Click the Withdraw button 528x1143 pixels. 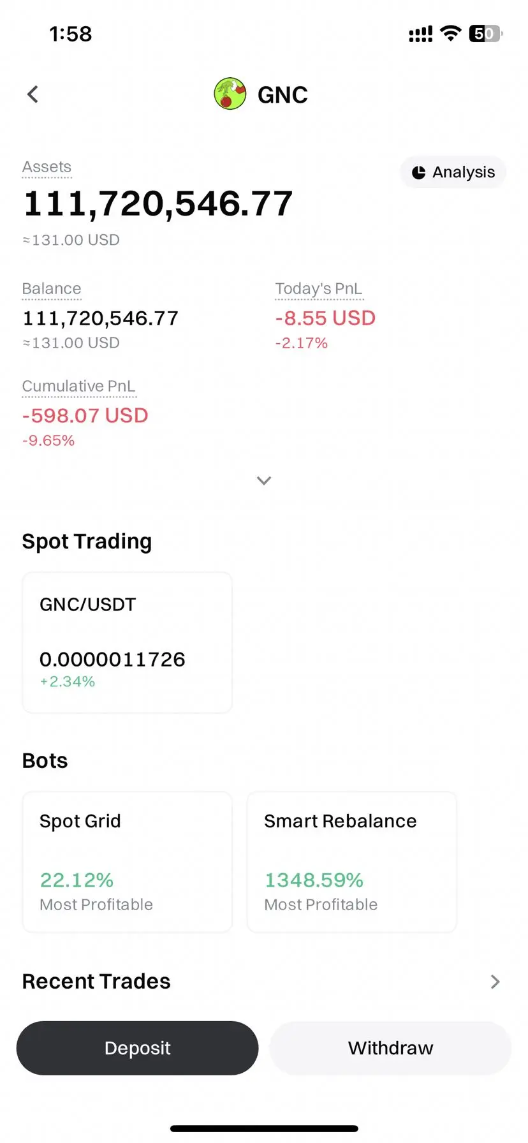click(390, 1048)
